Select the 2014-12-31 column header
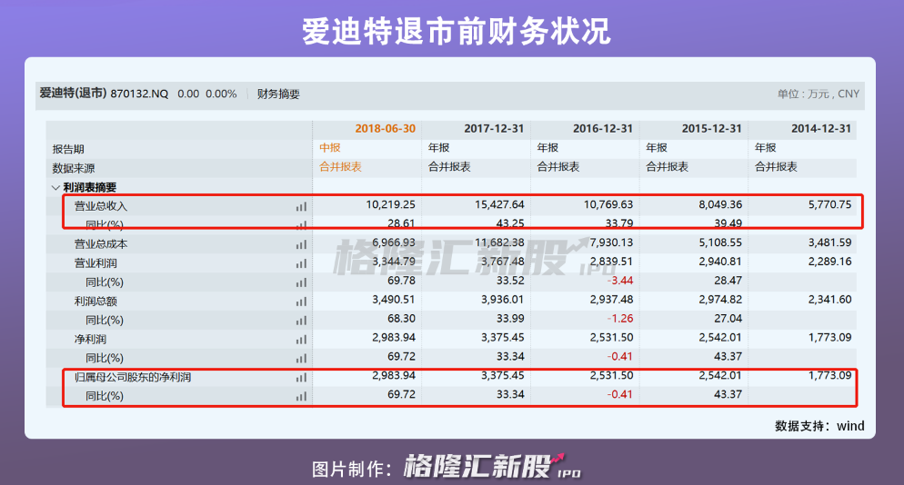The width and height of the screenshot is (904, 485). coord(821,128)
